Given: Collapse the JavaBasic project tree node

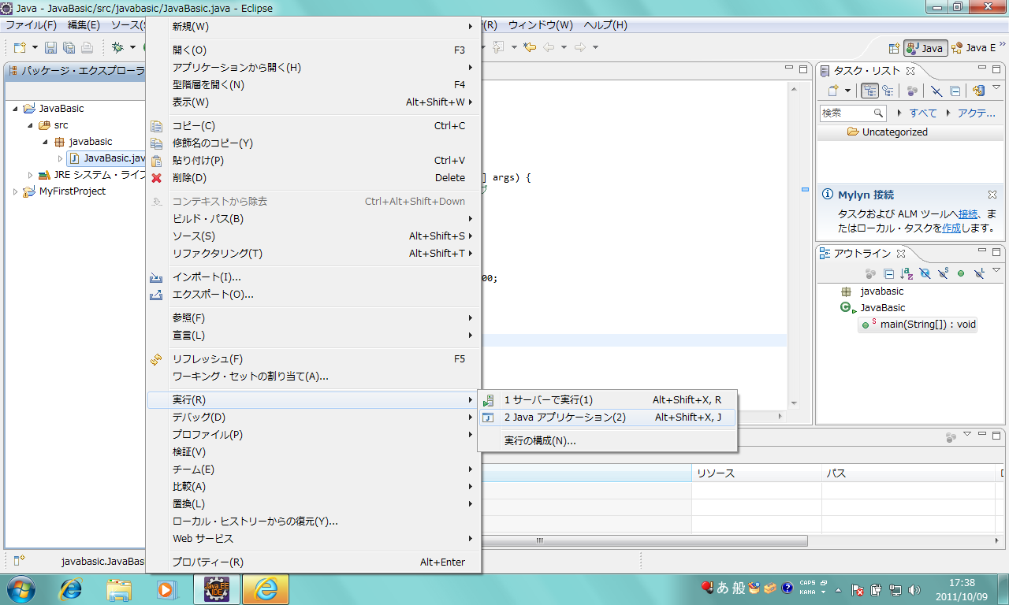Looking at the screenshot, I should pyautogui.click(x=16, y=109).
